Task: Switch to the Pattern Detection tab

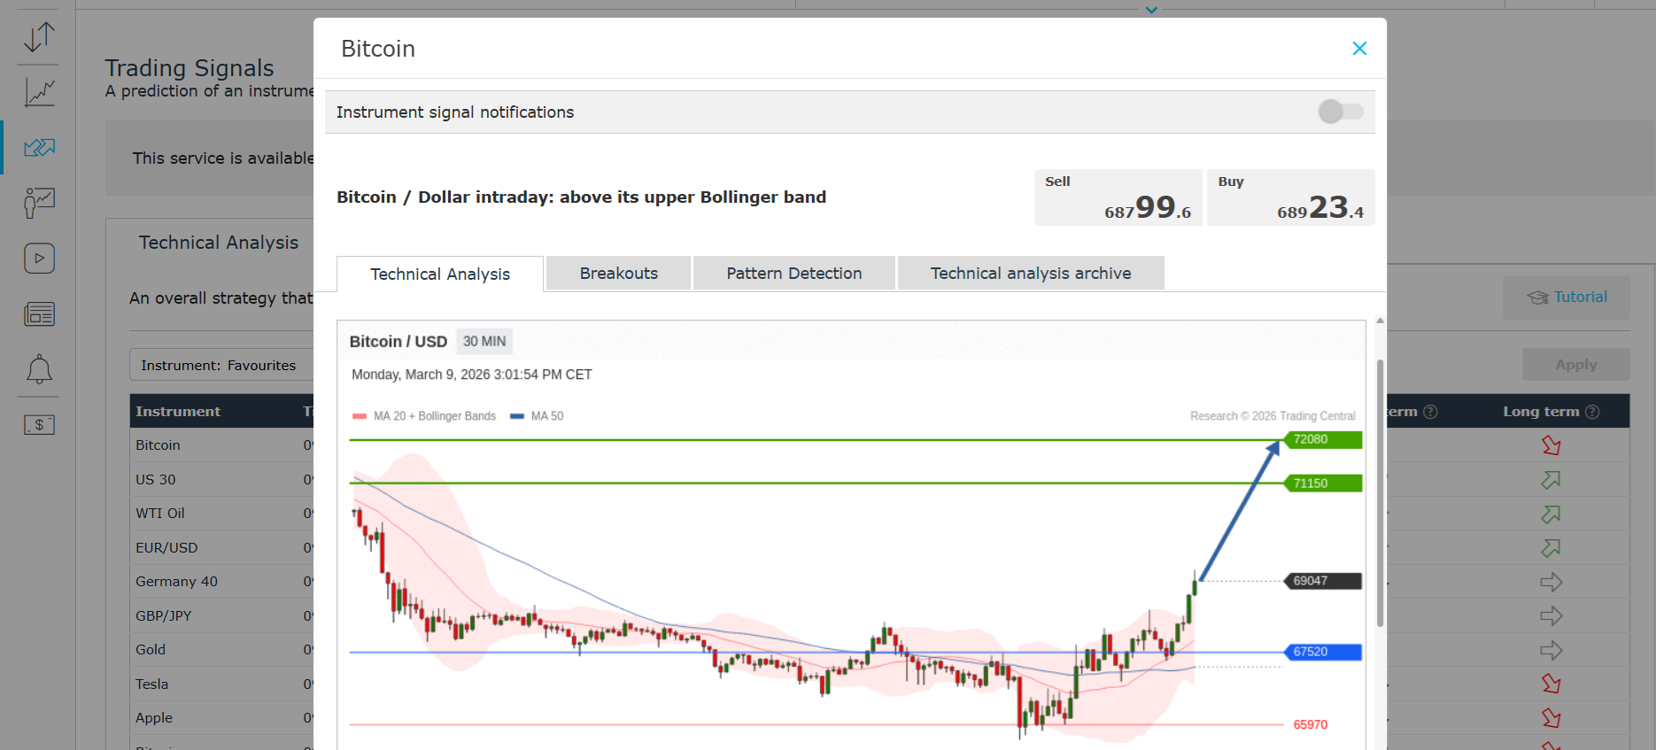Action: coord(794,273)
